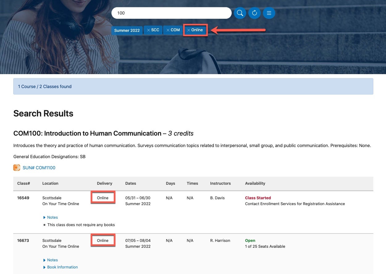Select class number 16549

tap(23, 198)
